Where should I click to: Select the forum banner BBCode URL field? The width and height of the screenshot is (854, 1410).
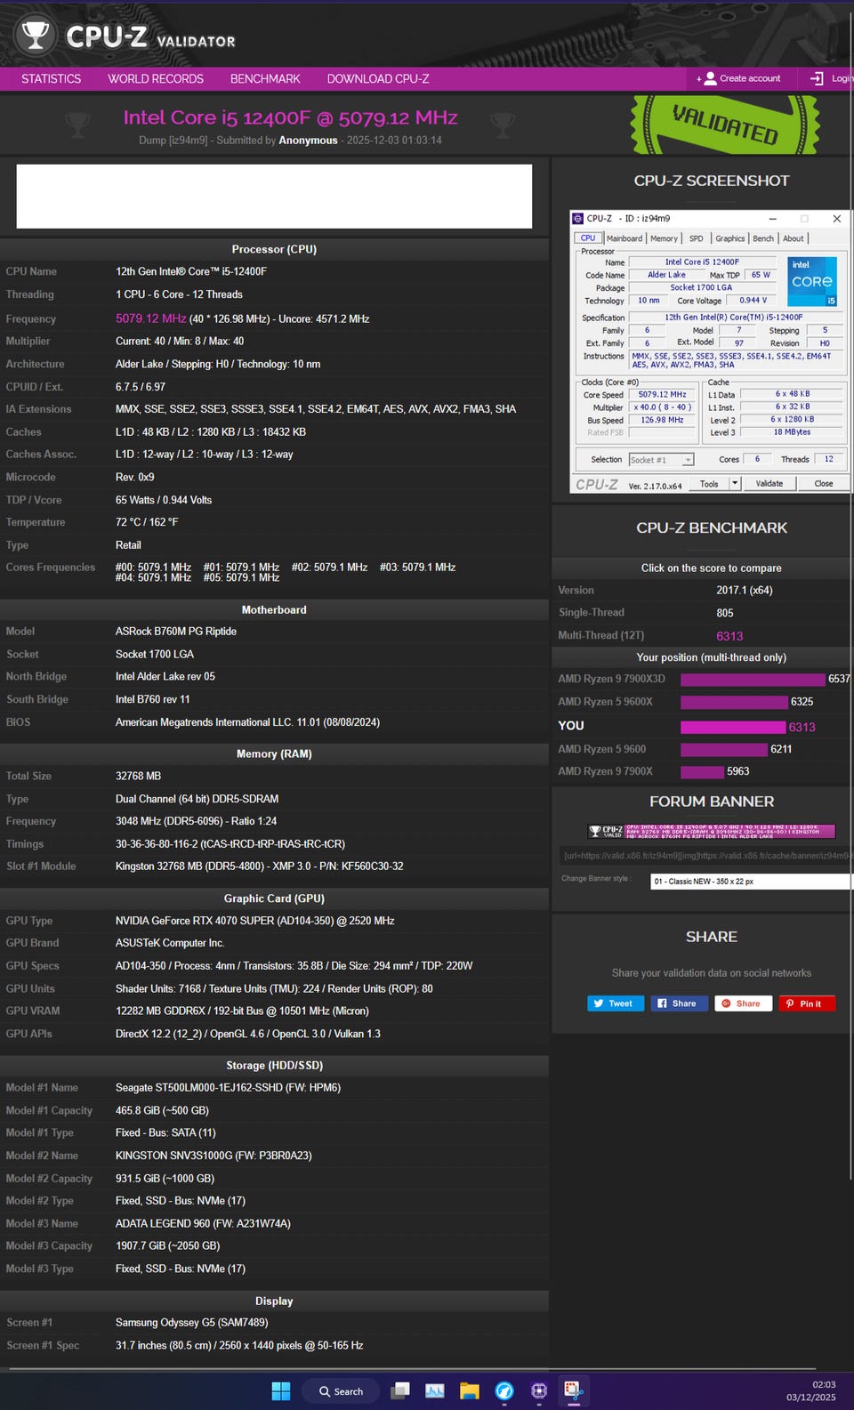pyautogui.click(x=706, y=856)
